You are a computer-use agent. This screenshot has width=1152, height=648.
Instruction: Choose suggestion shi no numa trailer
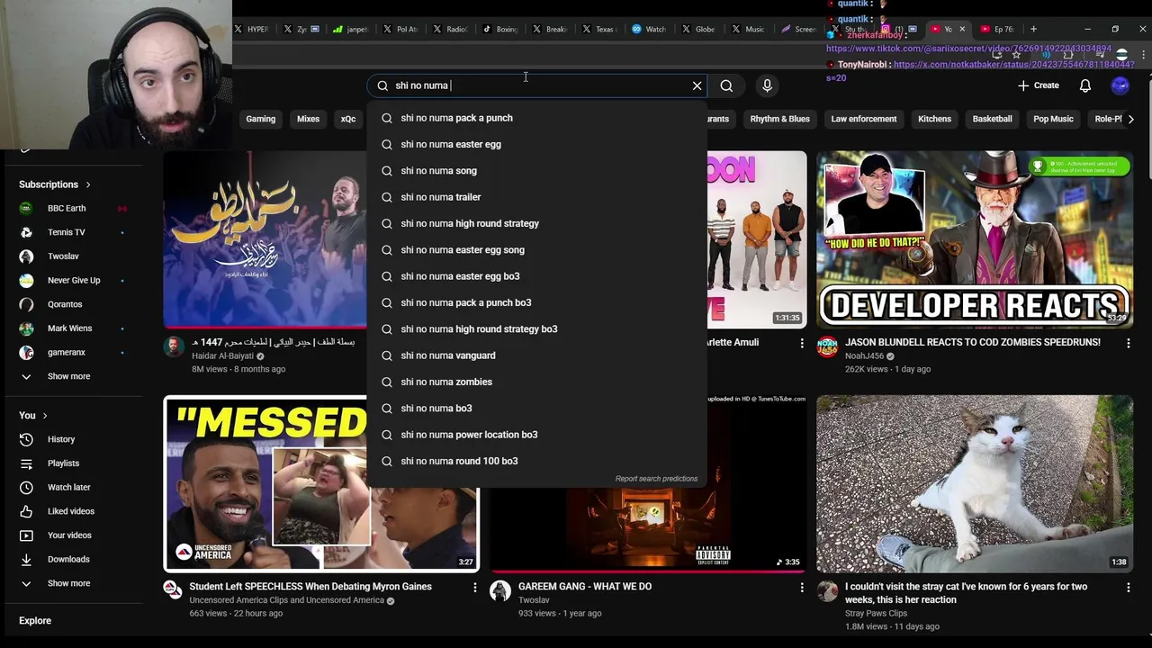[537, 197]
